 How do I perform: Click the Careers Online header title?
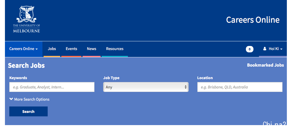click(x=253, y=20)
